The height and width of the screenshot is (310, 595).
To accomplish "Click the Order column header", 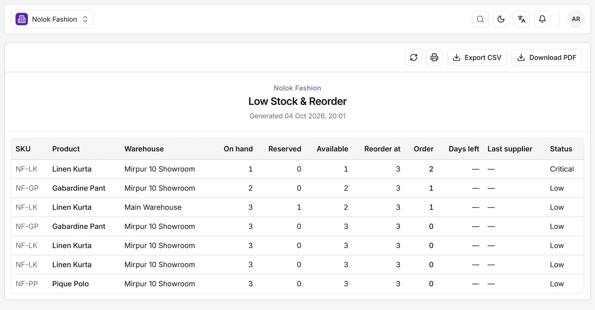I will 424,149.
